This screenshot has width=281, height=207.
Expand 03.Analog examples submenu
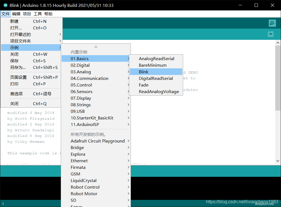96,72
